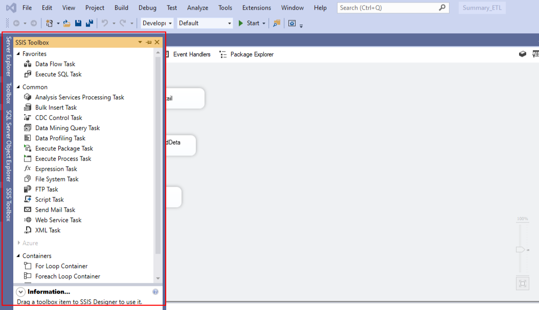539x310 pixels.
Task: Open the SSIS Toolbox side tab
Action: click(9, 205)
